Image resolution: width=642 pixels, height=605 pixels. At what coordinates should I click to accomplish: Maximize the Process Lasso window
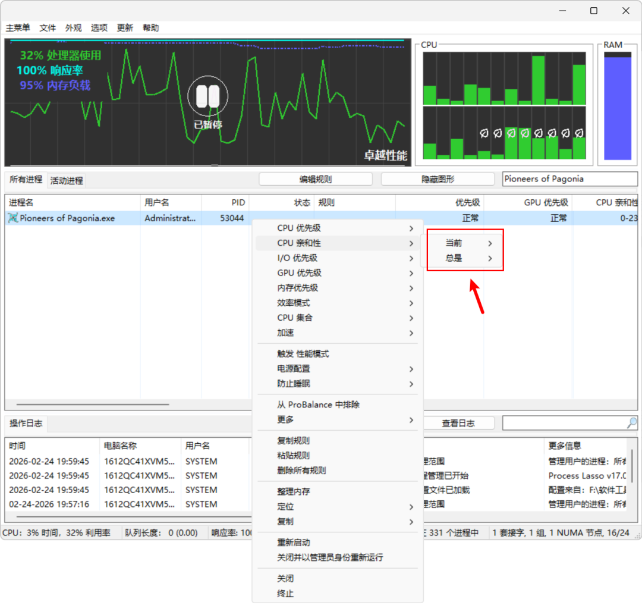coord(594,11)
